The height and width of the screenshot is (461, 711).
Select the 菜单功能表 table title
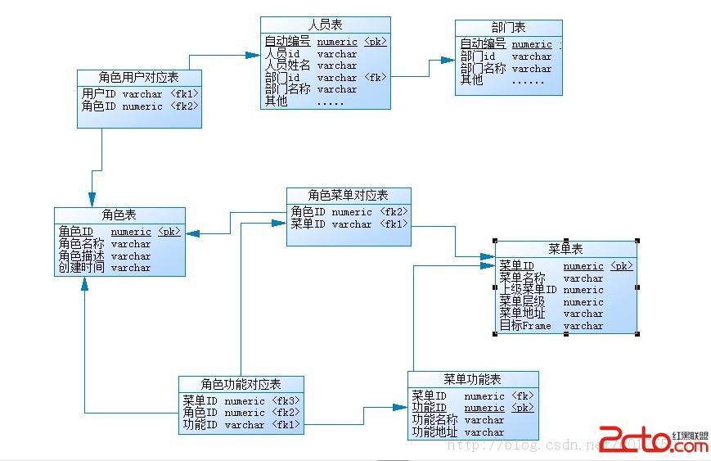click(472, 379)
